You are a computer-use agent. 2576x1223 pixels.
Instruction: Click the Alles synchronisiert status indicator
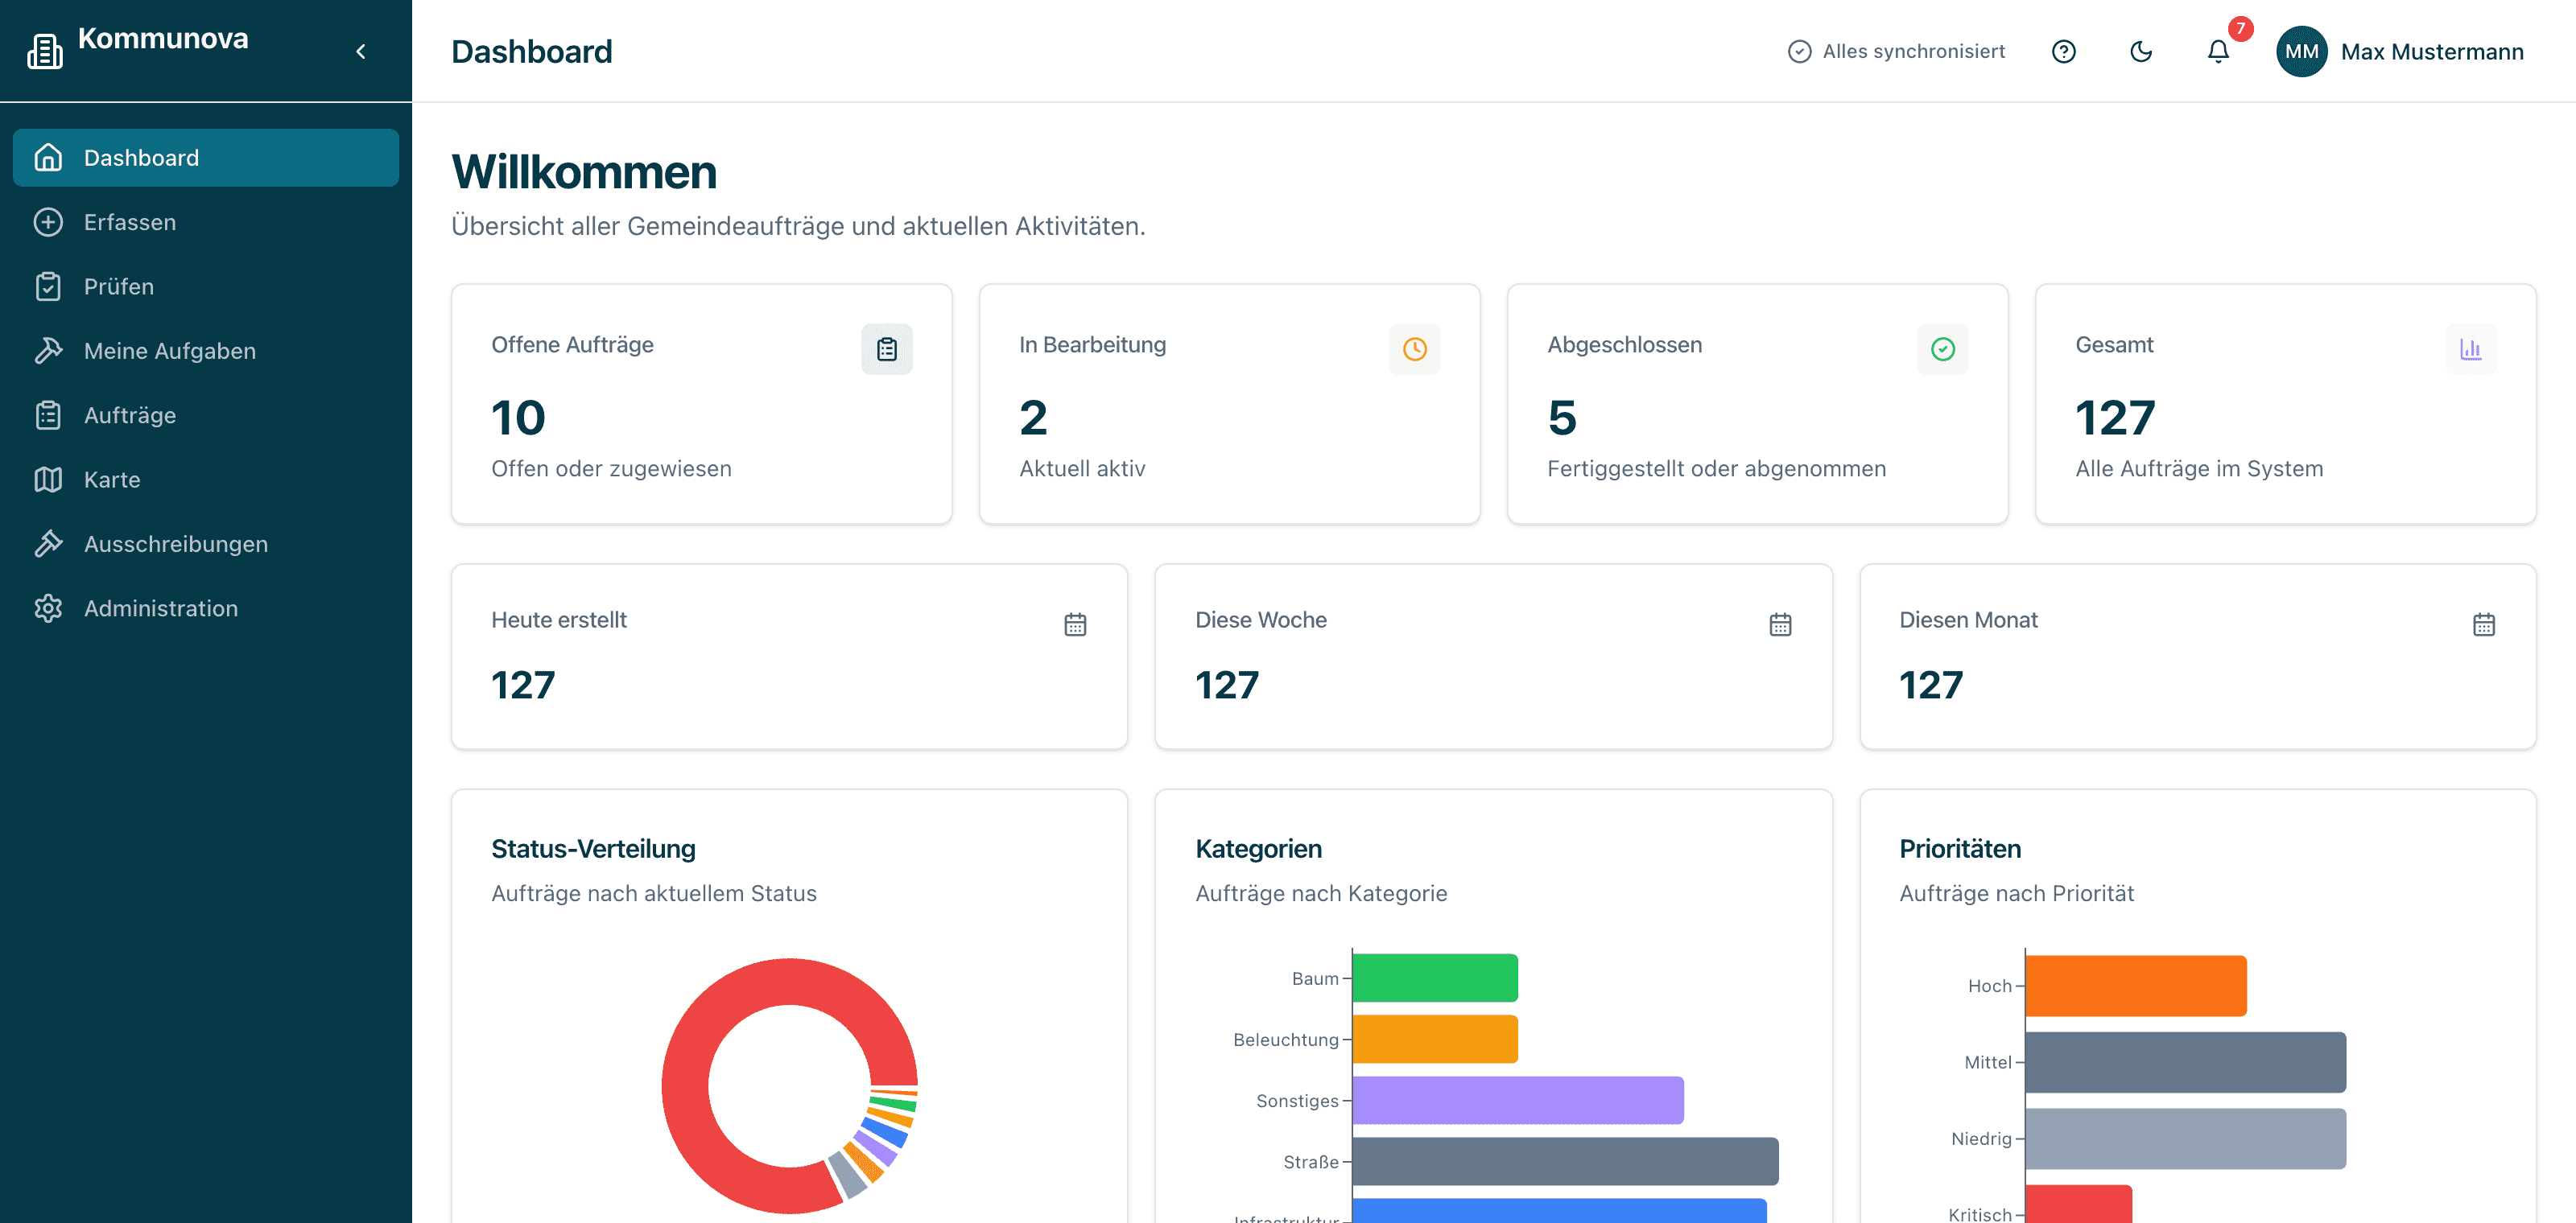pos(1896,51)
